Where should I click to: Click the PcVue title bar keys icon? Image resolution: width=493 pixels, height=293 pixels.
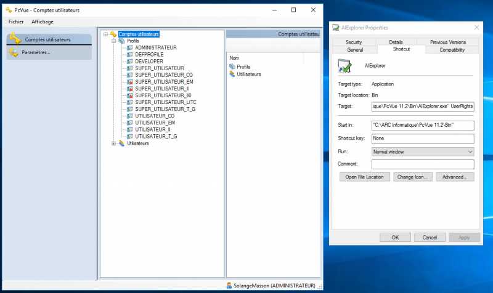9,10
